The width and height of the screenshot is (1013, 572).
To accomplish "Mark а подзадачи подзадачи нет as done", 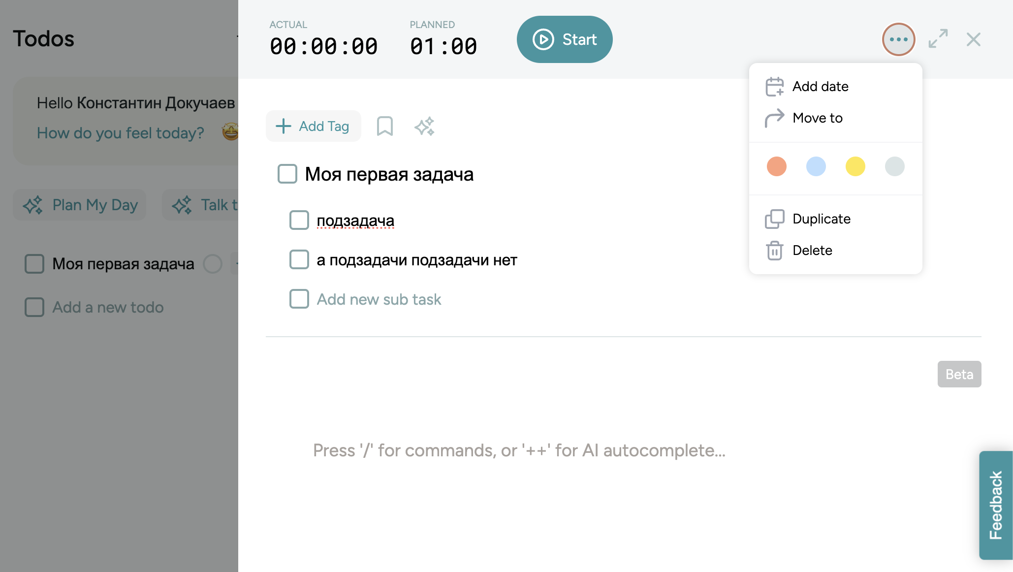I will (299, 259).
